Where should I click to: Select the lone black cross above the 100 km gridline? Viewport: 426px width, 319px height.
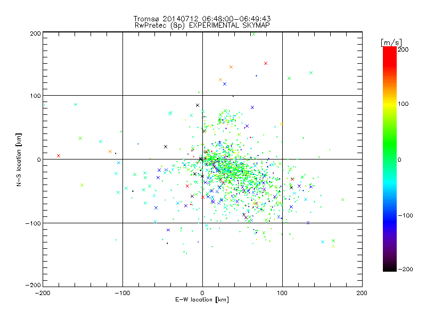tap(198, 105)
